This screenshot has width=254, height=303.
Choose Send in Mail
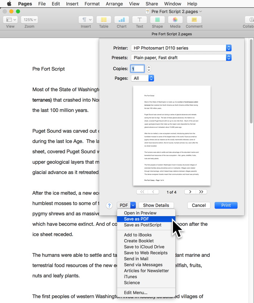pyautogui.click(x=146, y=259)
